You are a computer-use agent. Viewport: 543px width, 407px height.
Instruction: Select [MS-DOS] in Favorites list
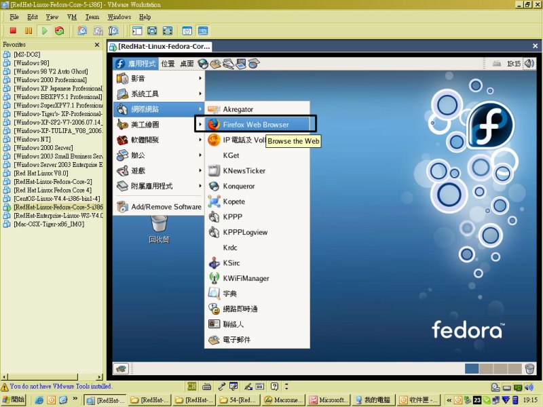[27, 54]
